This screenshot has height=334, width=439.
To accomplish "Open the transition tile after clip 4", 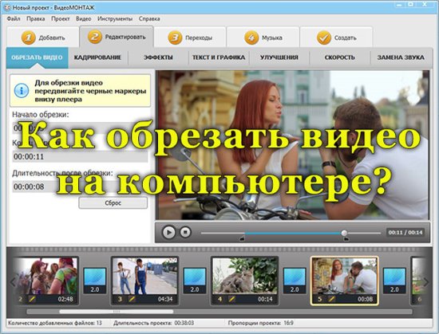I will [x=295, y=281].
